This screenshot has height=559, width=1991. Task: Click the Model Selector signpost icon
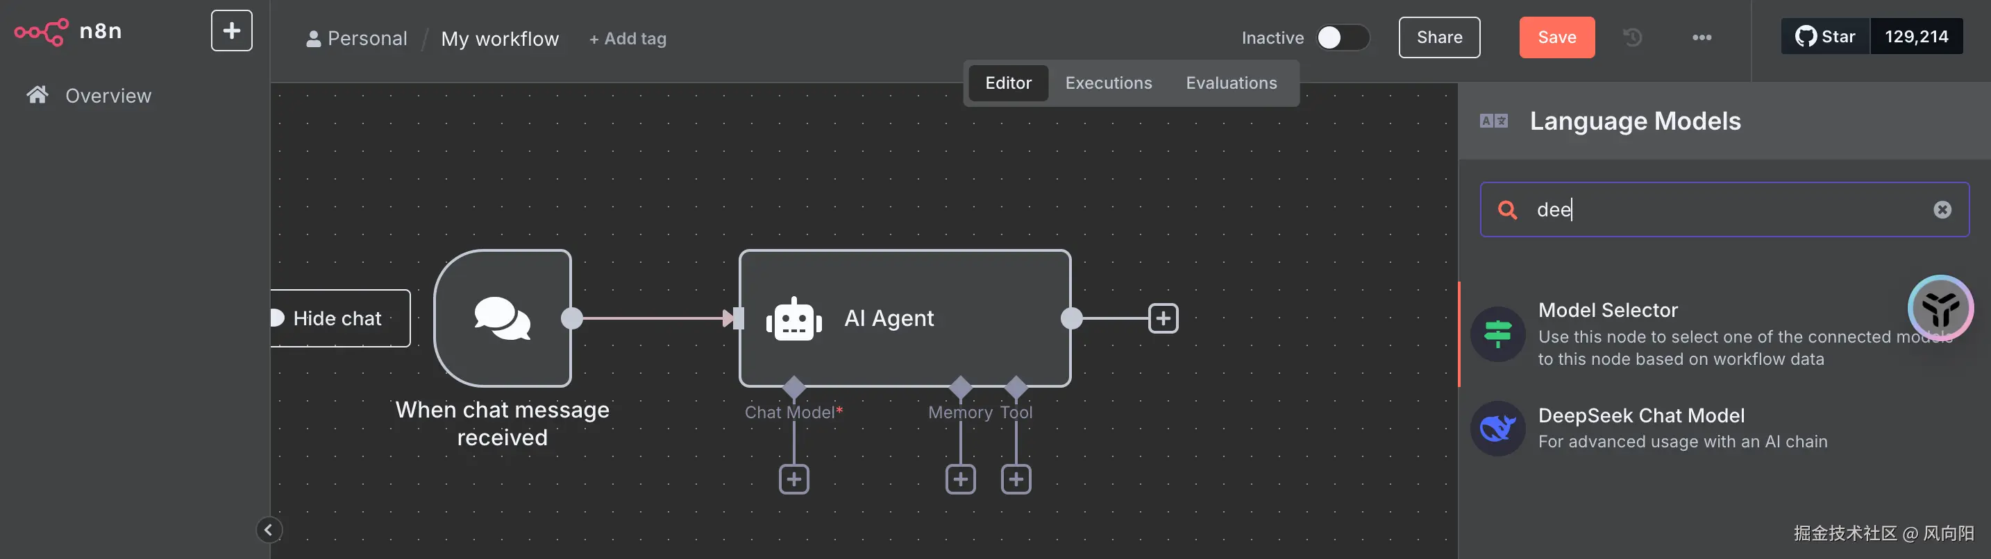[1498, 334]
